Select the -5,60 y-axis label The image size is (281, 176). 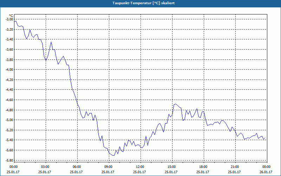9,150
